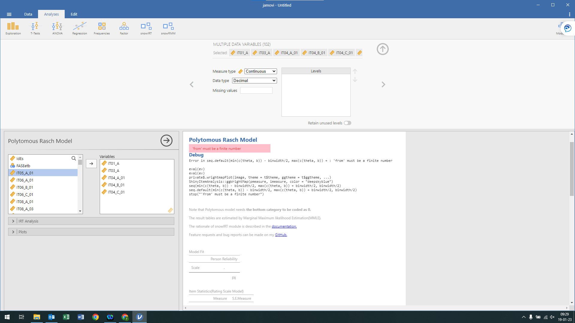Scroll down the variables panel
The height and width of the screenshot is (323, 575).
point(80,211)
